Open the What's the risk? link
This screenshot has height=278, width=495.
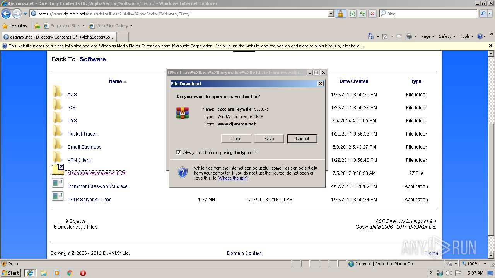click(x=233, y=178)
